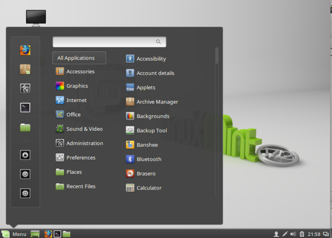Click the battery tray icon
The width and height of the screenshot is (332, 238).
click(x=302, y=234)
